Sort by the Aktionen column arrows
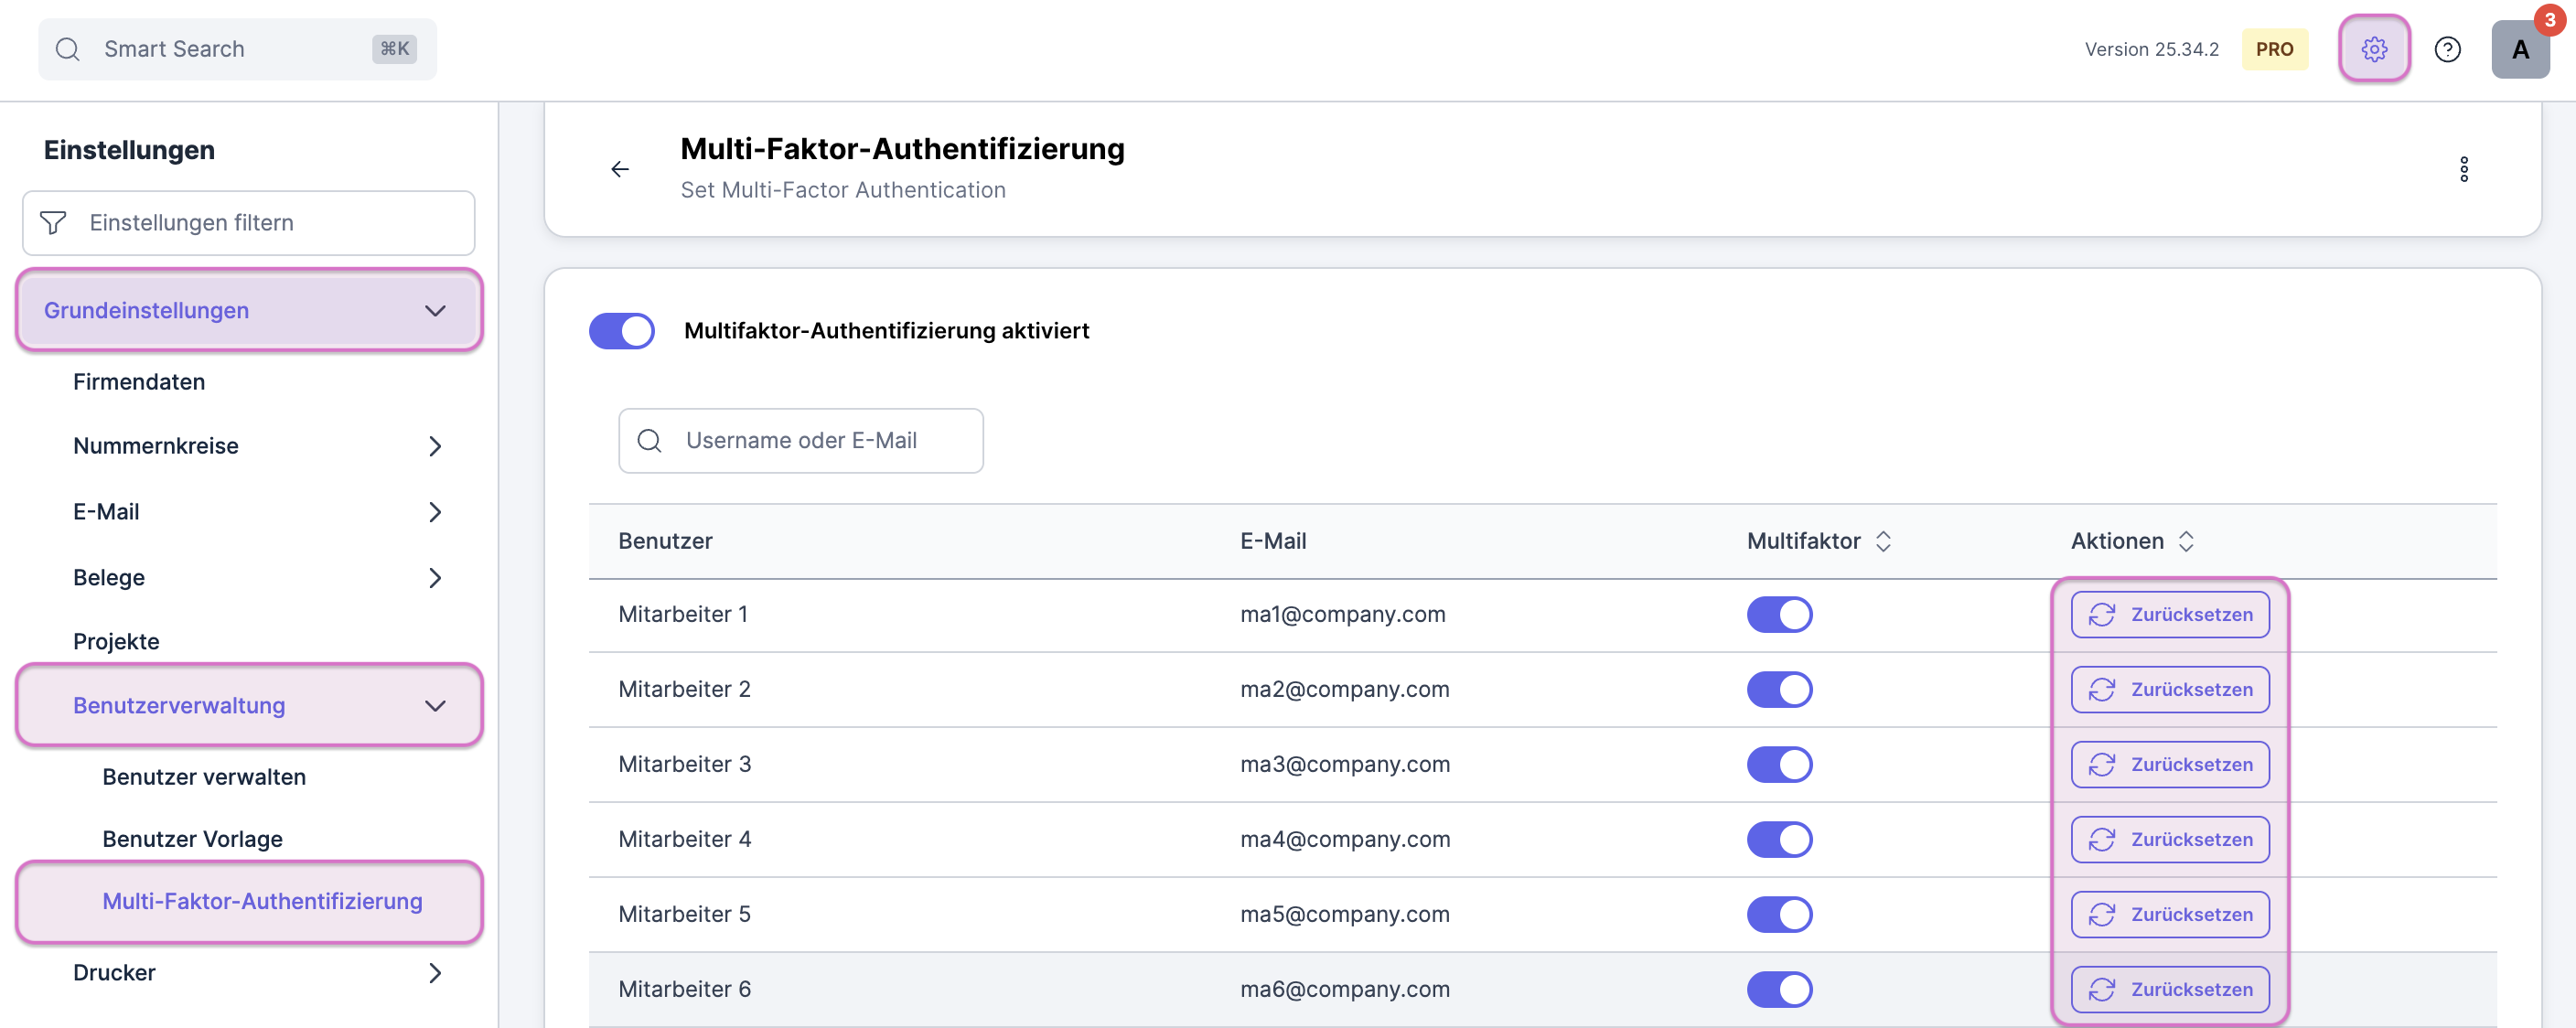The height and width of the screenshot is (1028, 2576). (x=2186, y=541)
